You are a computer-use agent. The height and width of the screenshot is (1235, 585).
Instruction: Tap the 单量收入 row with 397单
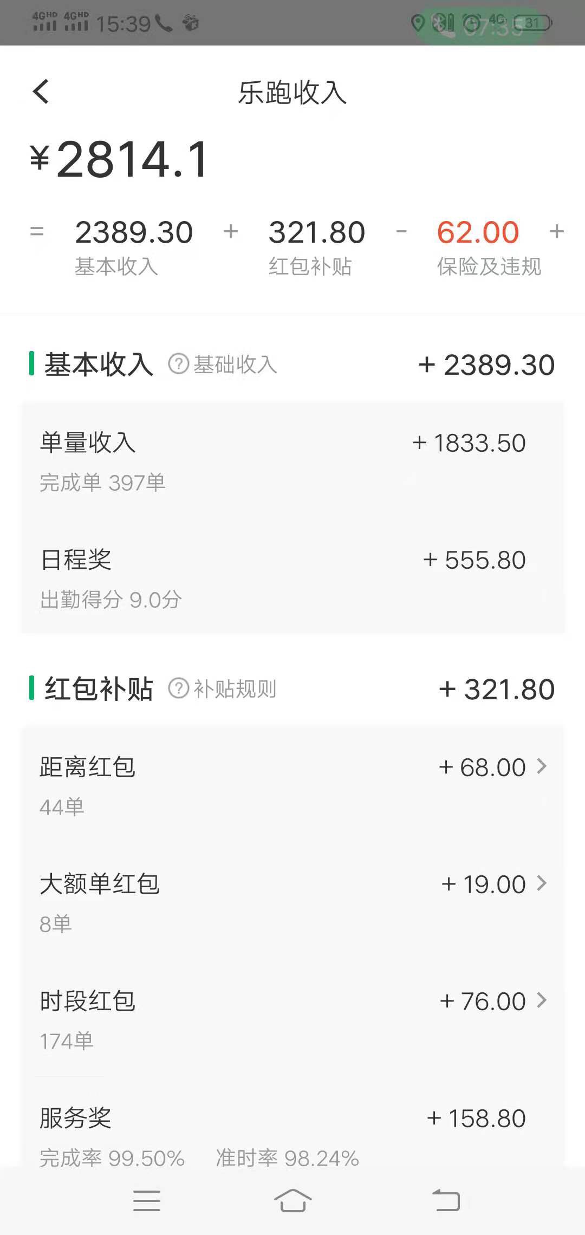[x=292, y=461]
